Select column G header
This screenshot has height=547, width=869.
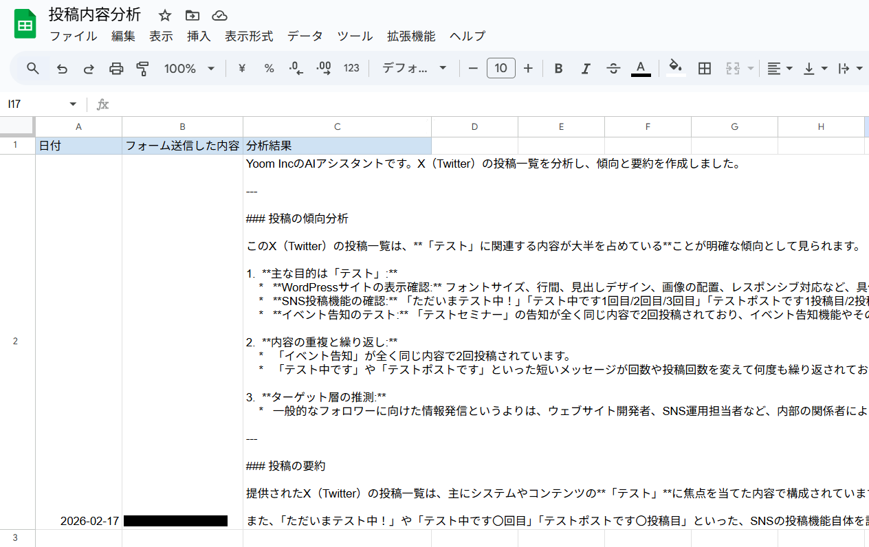(x=734, y=126)
